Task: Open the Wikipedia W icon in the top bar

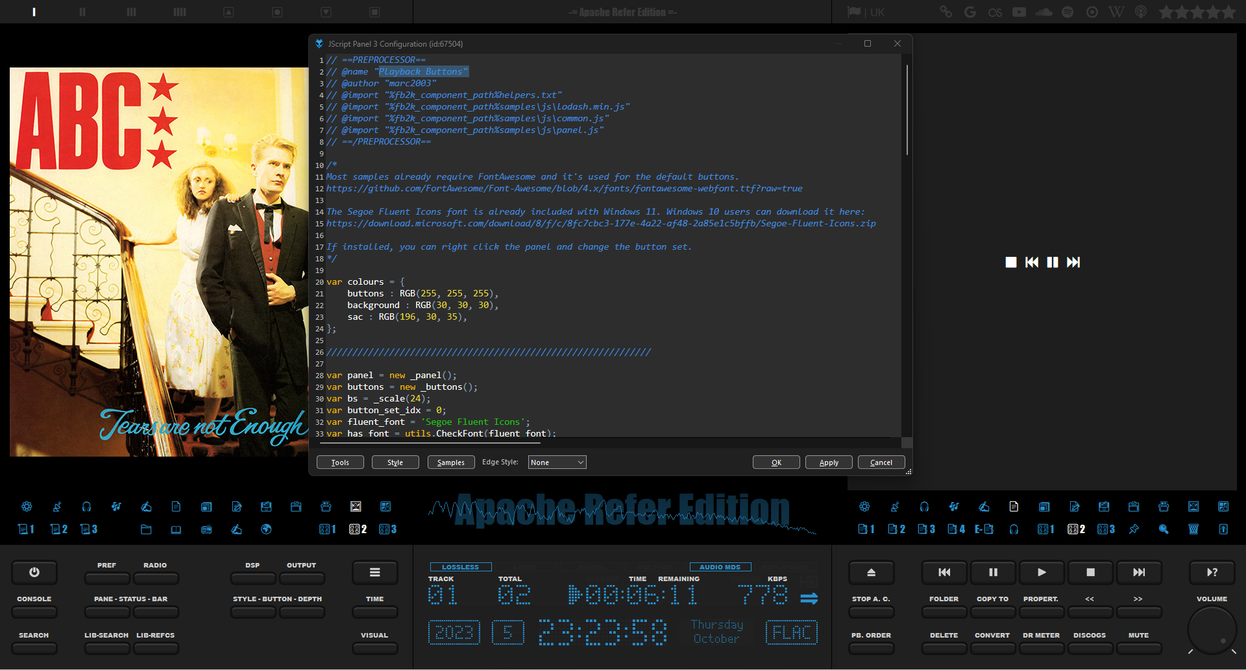Action: (1116, 12)
